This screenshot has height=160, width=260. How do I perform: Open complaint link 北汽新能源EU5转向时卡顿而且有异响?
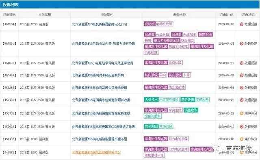[98, 75]
